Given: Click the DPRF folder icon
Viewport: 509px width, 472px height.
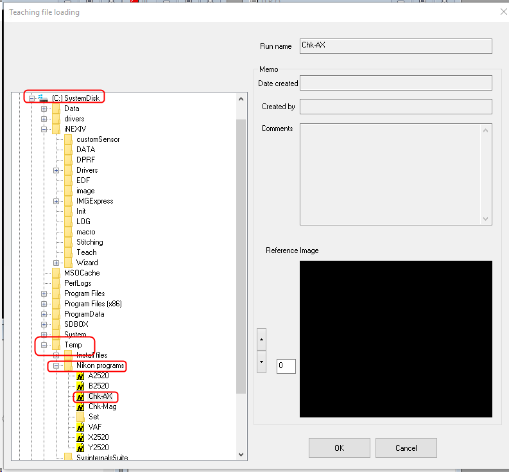Looking at the screenshot, I should (69, 160).
